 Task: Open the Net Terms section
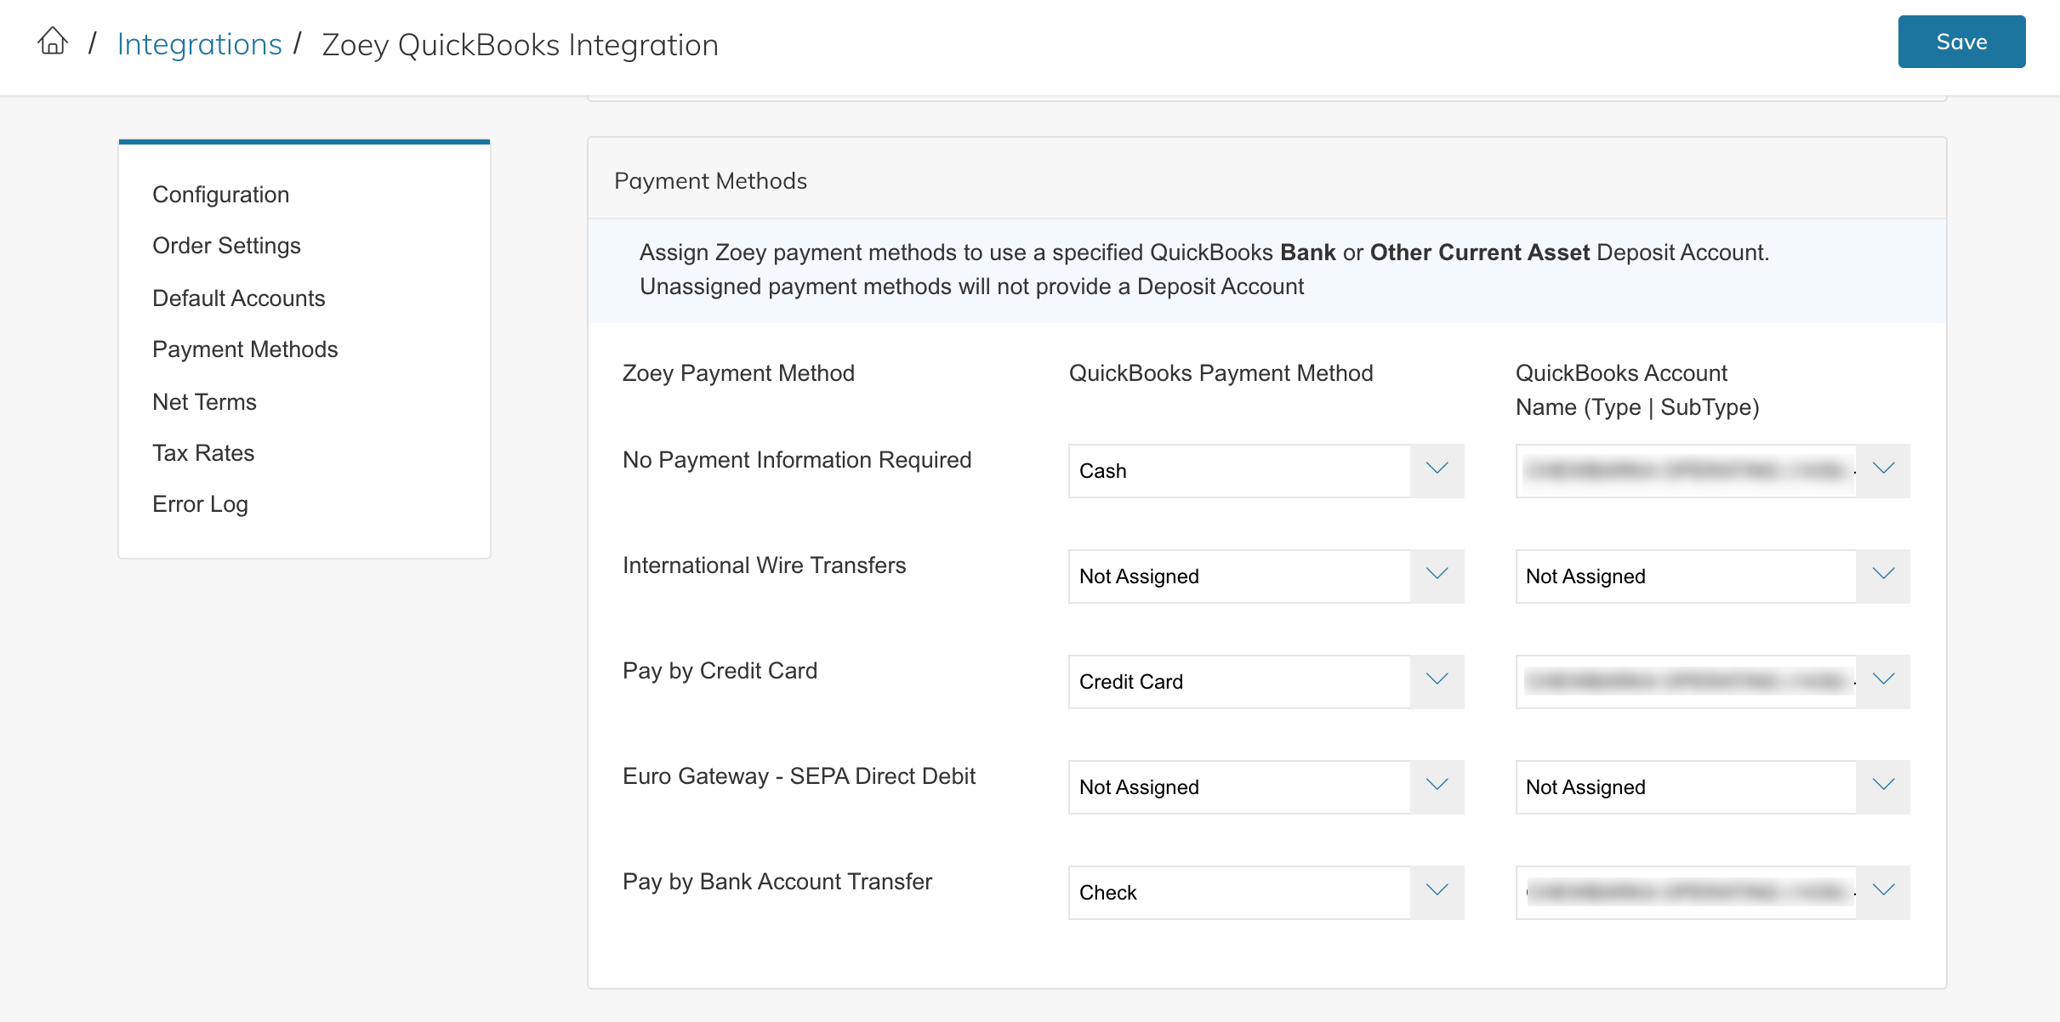click(204, 402)
